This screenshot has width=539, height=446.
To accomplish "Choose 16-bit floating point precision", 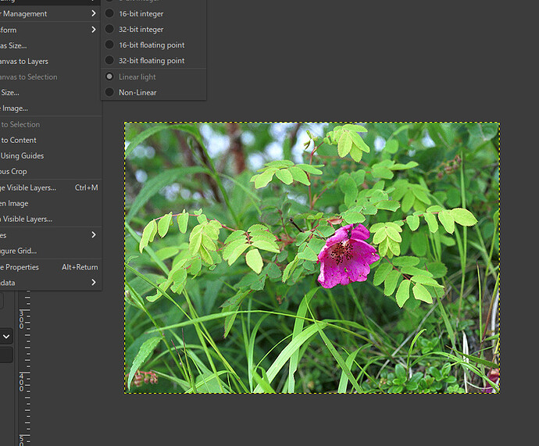I will coord(151,45).
